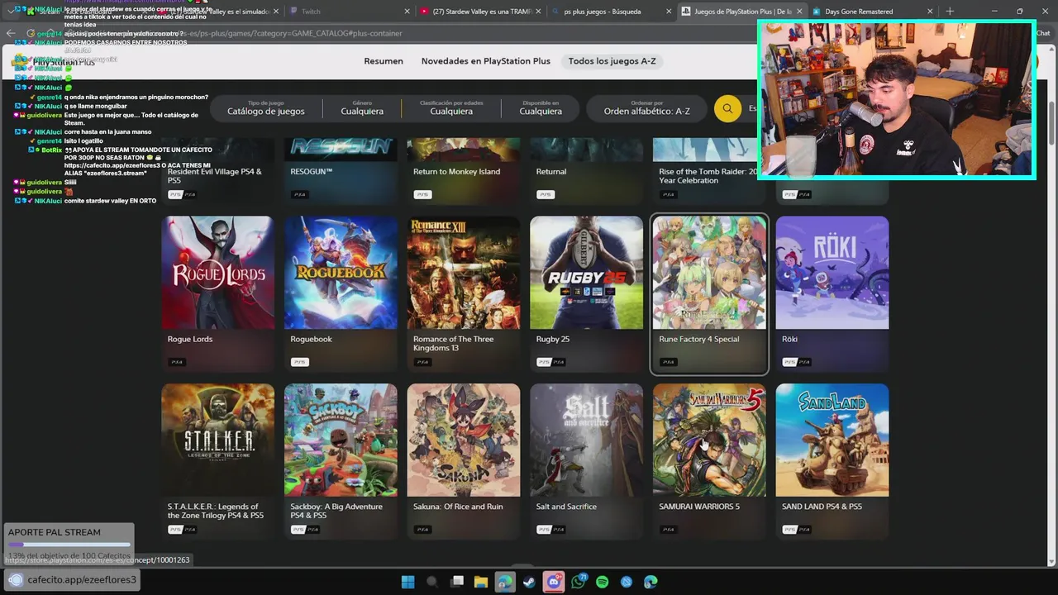Open Task View on the taskbar
Image resolution: width=1058 pixels, height=595 pixels.
click(x=456, y=582)
